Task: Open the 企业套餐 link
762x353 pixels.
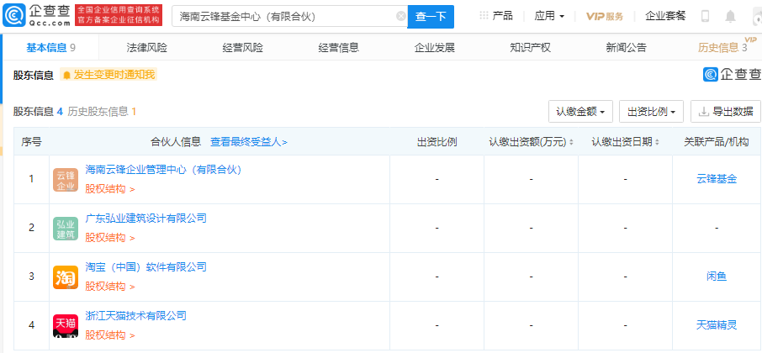Action: [665, 15]
